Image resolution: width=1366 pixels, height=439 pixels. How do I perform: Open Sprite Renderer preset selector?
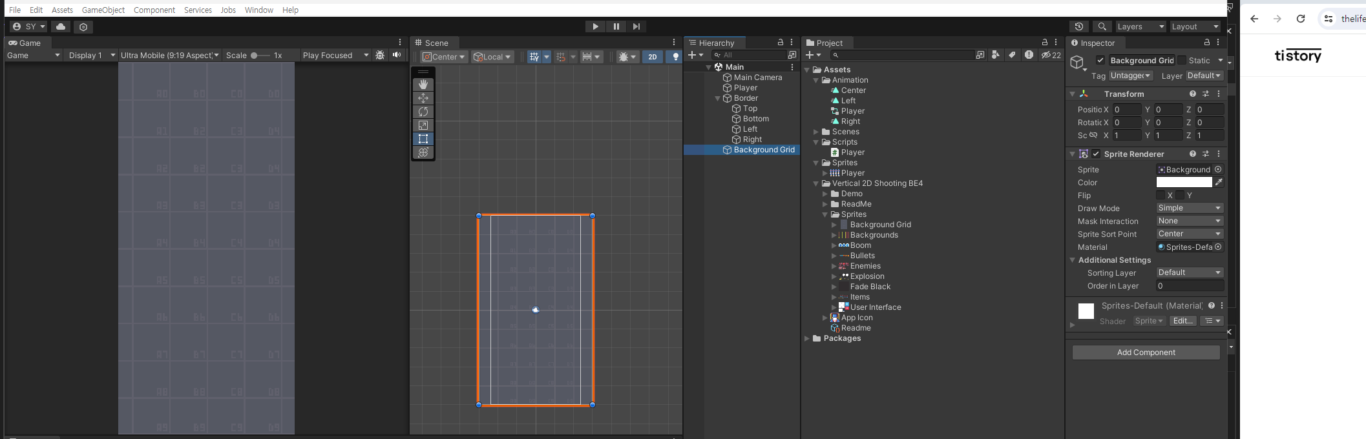click(x=1206, y=154)
